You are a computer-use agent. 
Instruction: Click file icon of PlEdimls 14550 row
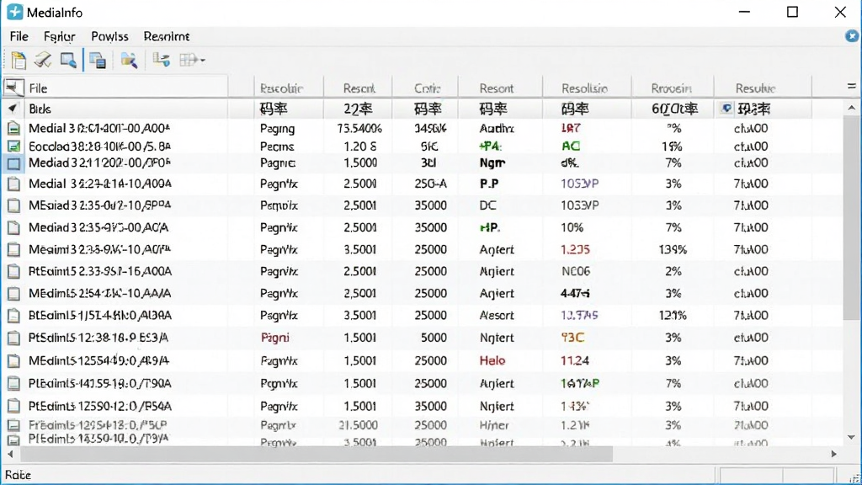[13, 440]
